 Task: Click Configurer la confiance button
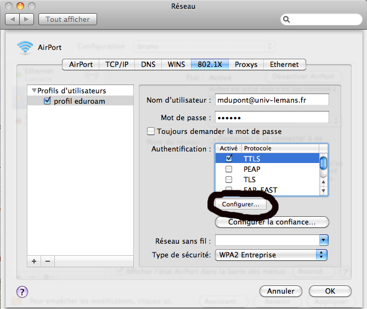(x=272, y=222)
